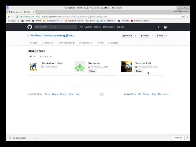Follow the user Gary Lockett
Screen dimensions: 196x147
(139, 71)
